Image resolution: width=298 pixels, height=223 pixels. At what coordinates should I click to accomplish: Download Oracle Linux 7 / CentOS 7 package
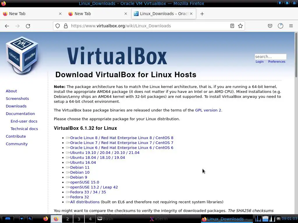pyautogui.click(x=122, y=143)
